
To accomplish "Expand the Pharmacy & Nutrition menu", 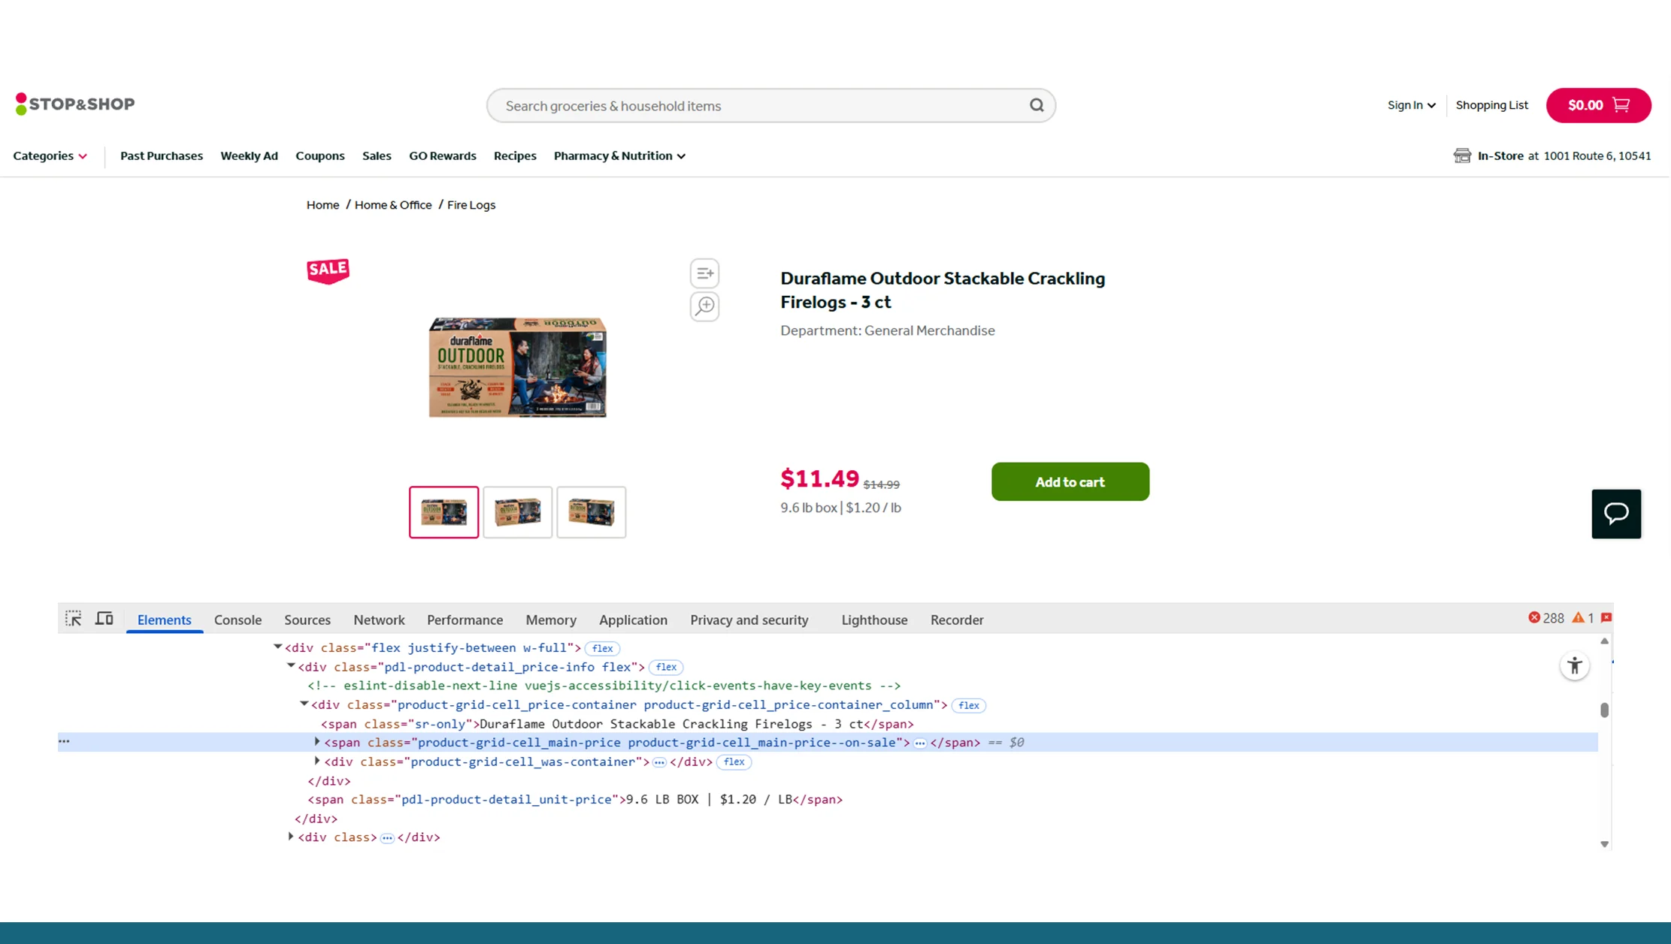I will pyautogui.click(x=619, y=156).
